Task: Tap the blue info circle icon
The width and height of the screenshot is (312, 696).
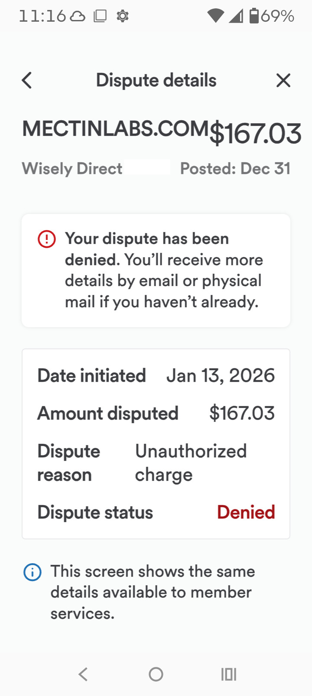Action: coord(32,572)
